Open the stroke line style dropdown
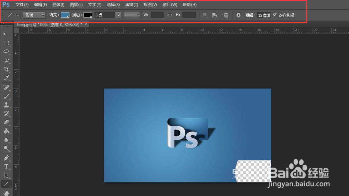The width and height of the screenshot is (349, 196). (x=132, y=15)
